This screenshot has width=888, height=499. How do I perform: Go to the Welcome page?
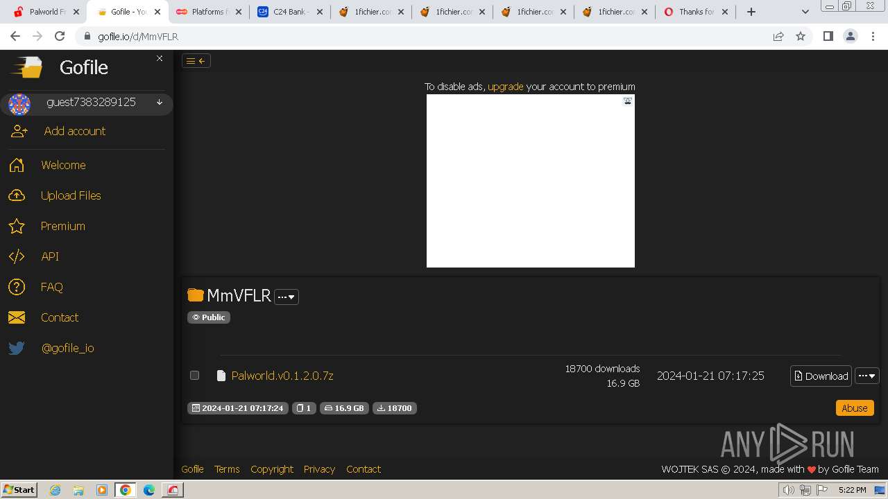click(x=63, y=165)
